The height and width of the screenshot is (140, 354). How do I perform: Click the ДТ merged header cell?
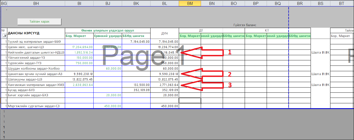coord(201,30)
